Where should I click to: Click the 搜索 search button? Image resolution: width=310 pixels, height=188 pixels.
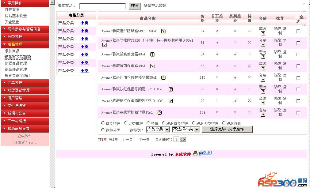[x=135, y=6]
